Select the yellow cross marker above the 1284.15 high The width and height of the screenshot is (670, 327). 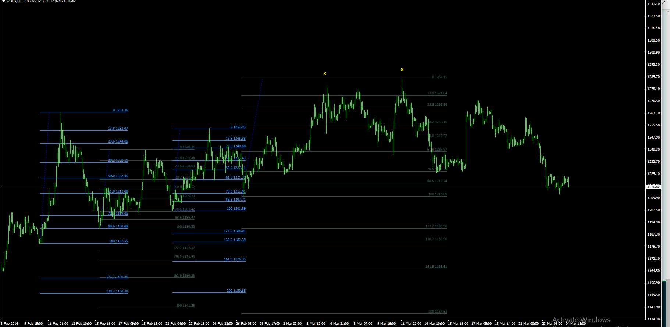402,69
